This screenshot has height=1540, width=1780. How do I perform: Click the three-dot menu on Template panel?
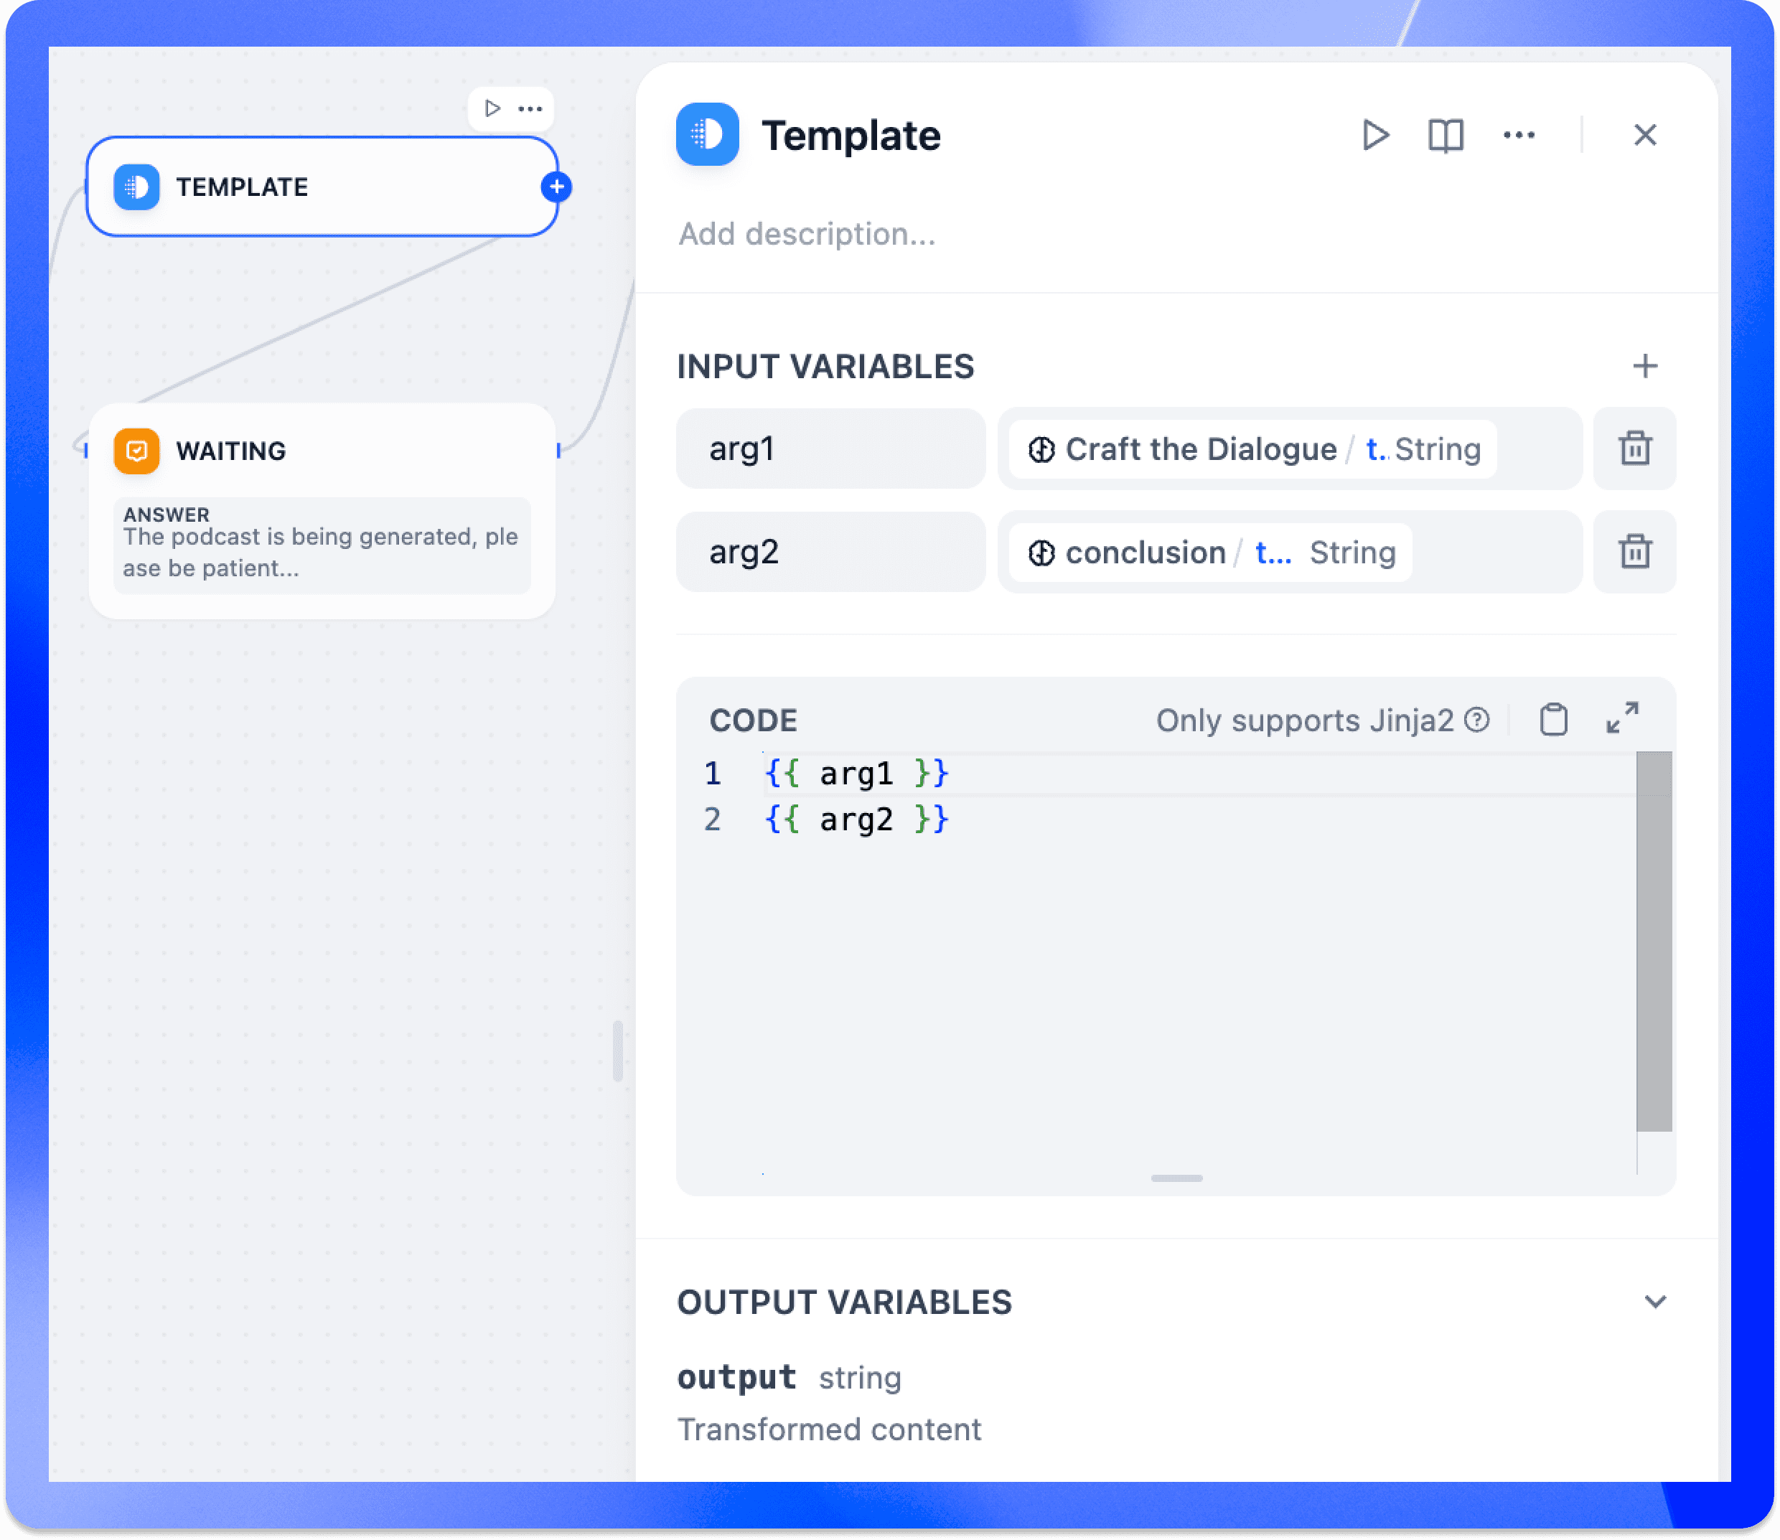pyautogui.click(x=1518, y=136)
